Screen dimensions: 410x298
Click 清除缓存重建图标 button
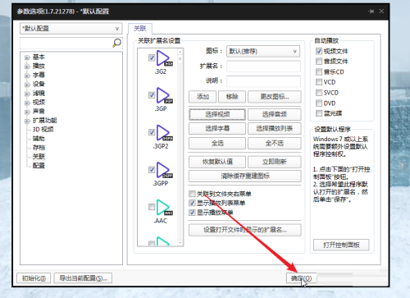click(245, 176)
